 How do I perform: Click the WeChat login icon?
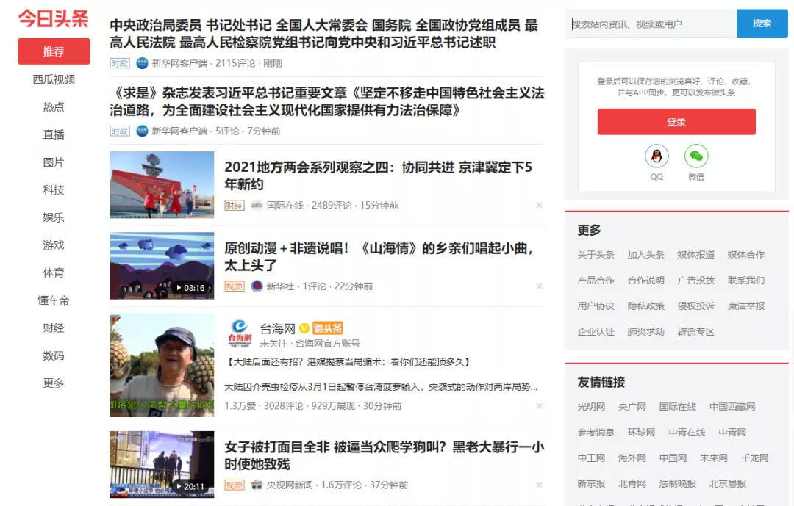(x=696, y=156)
